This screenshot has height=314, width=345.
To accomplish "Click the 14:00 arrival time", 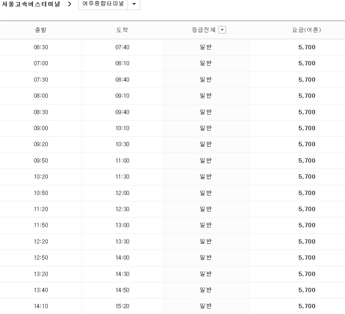I will point(122,257).
